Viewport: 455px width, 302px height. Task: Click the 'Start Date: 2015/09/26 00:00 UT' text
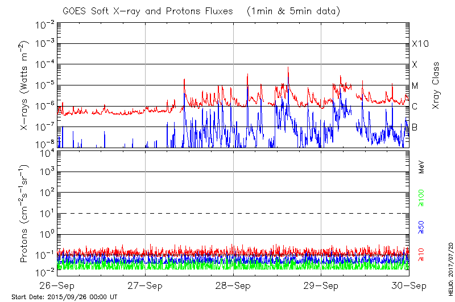coord(64,297)
